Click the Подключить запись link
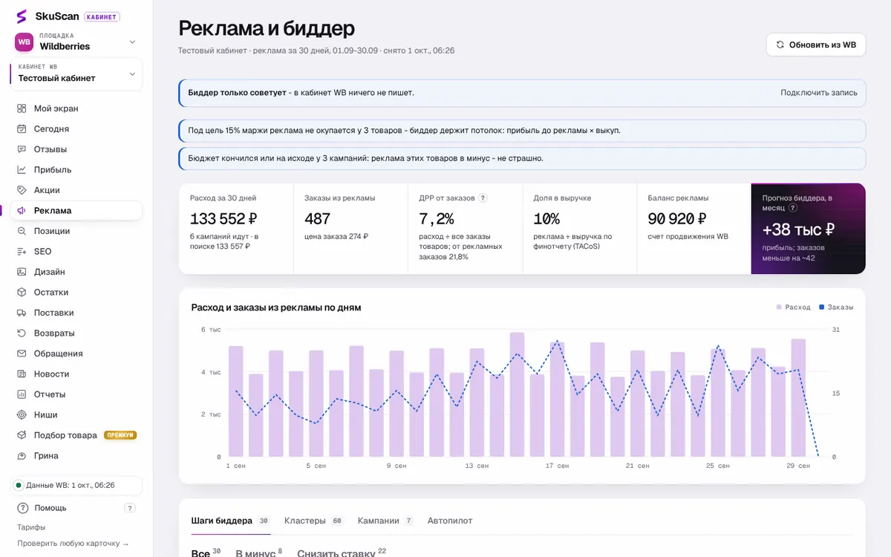The height and width of the screenshot is (557, 891). tap(819, 93)
